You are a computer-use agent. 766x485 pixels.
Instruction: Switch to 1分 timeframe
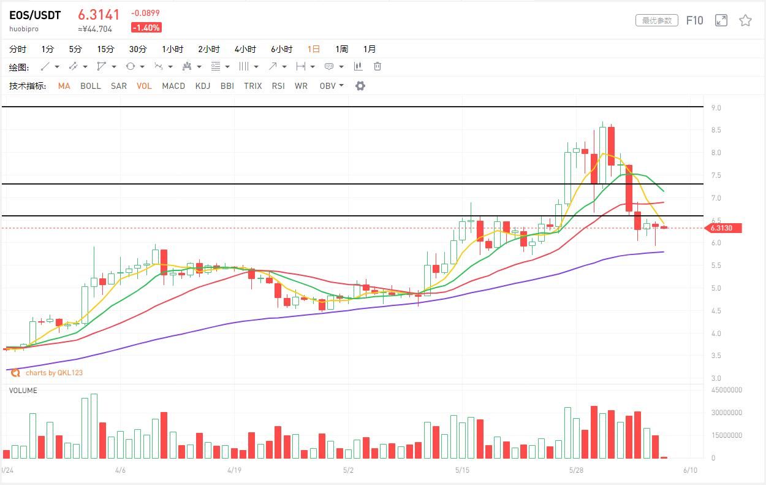point(48,49)
